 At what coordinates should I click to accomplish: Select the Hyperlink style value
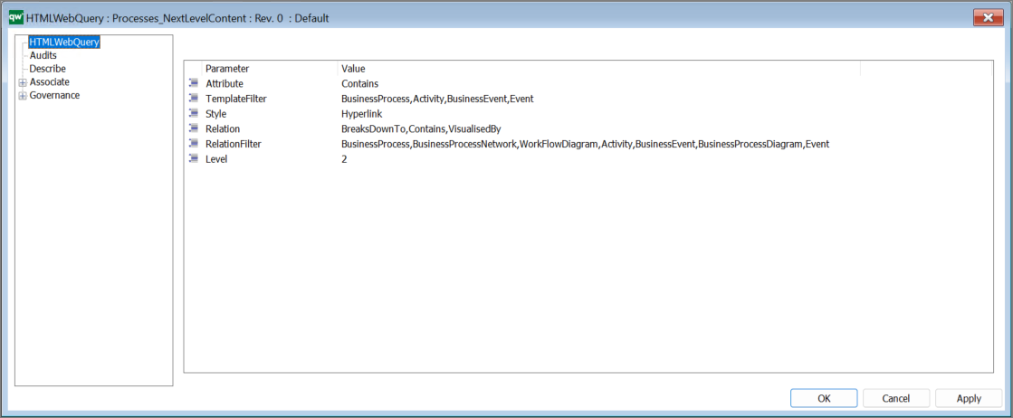tap(361, 114)
